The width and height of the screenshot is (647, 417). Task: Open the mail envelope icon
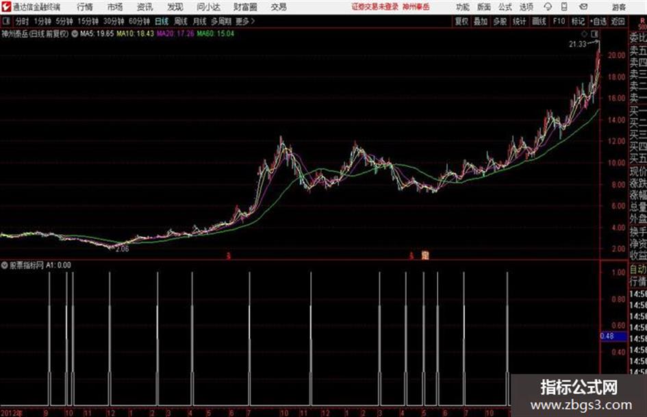[x=583, y=7]
